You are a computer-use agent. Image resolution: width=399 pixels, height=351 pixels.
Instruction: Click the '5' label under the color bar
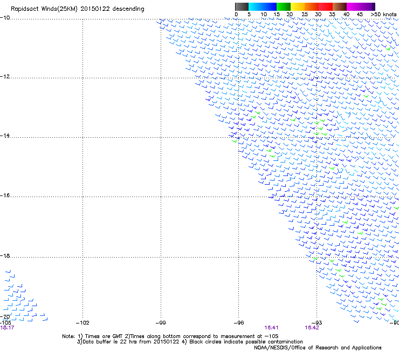(x=249, y=15)
